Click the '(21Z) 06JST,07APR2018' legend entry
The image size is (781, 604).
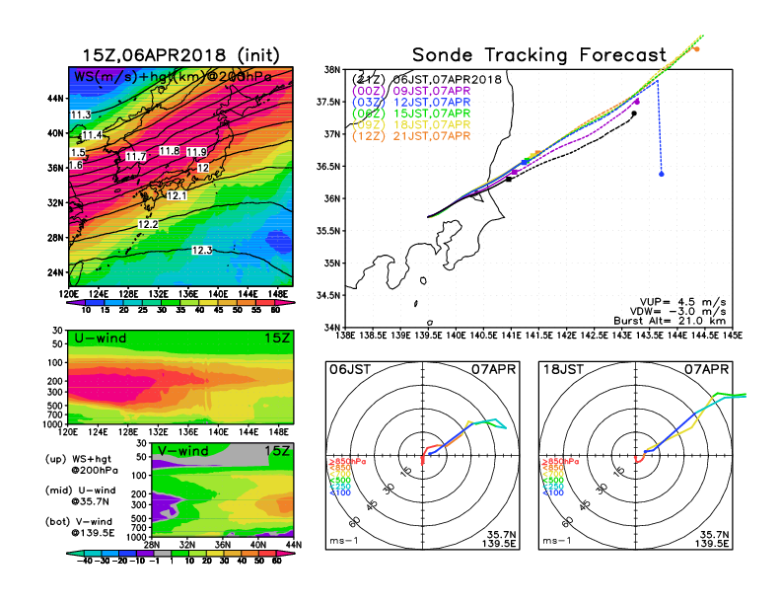coord(426,79)
